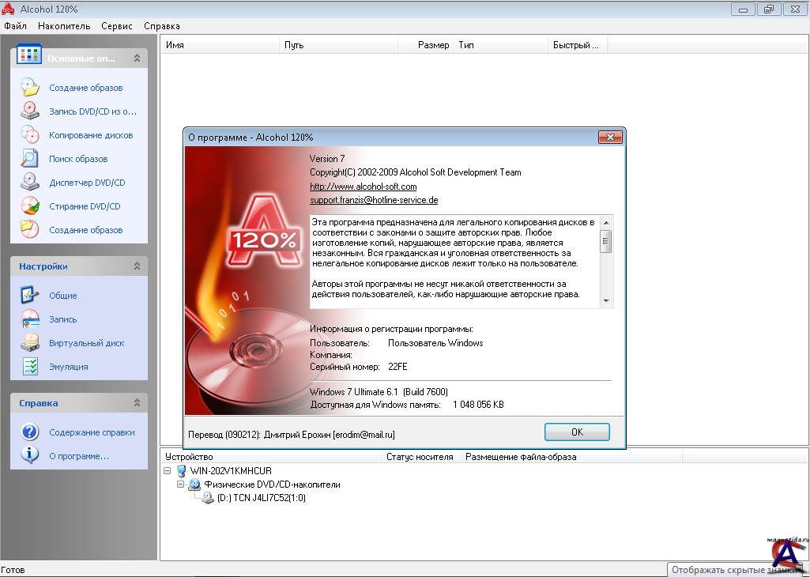Click the Image Making Wizard disc icon
Screen dimensions: 810x577
click(29, 88)
